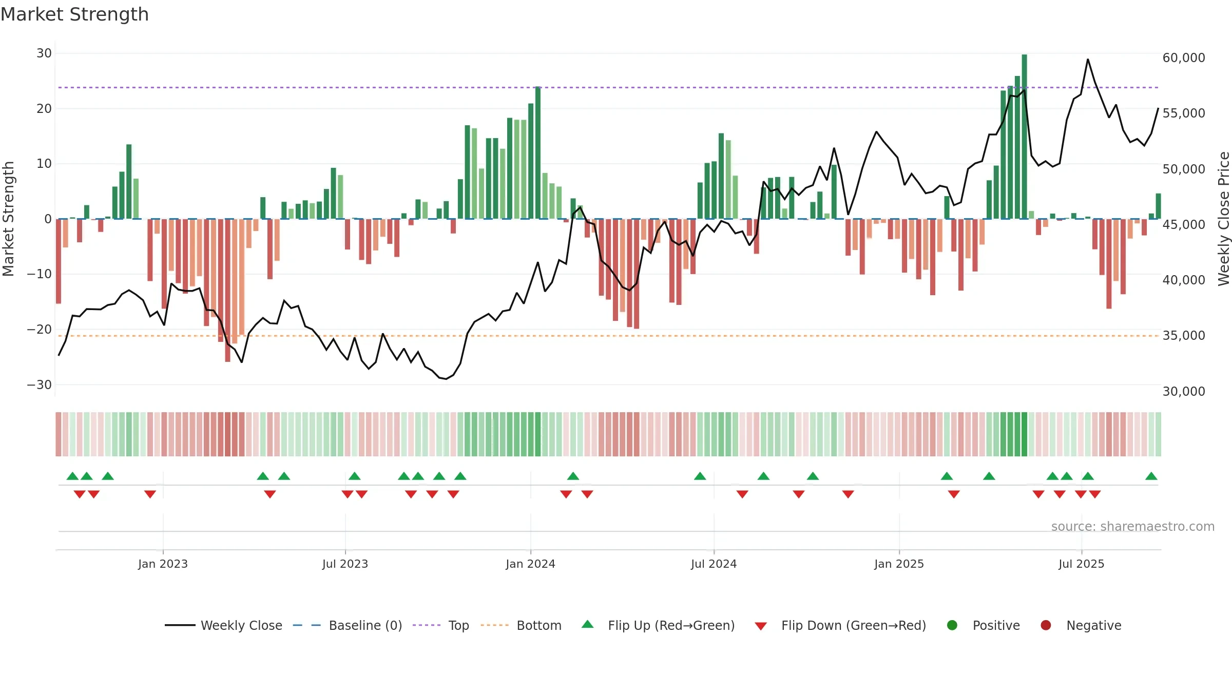This screenshot has width=1232, height=693.
Task: Toggle Flip Up (Red→Green) legend entry
Action: (658, 625)
